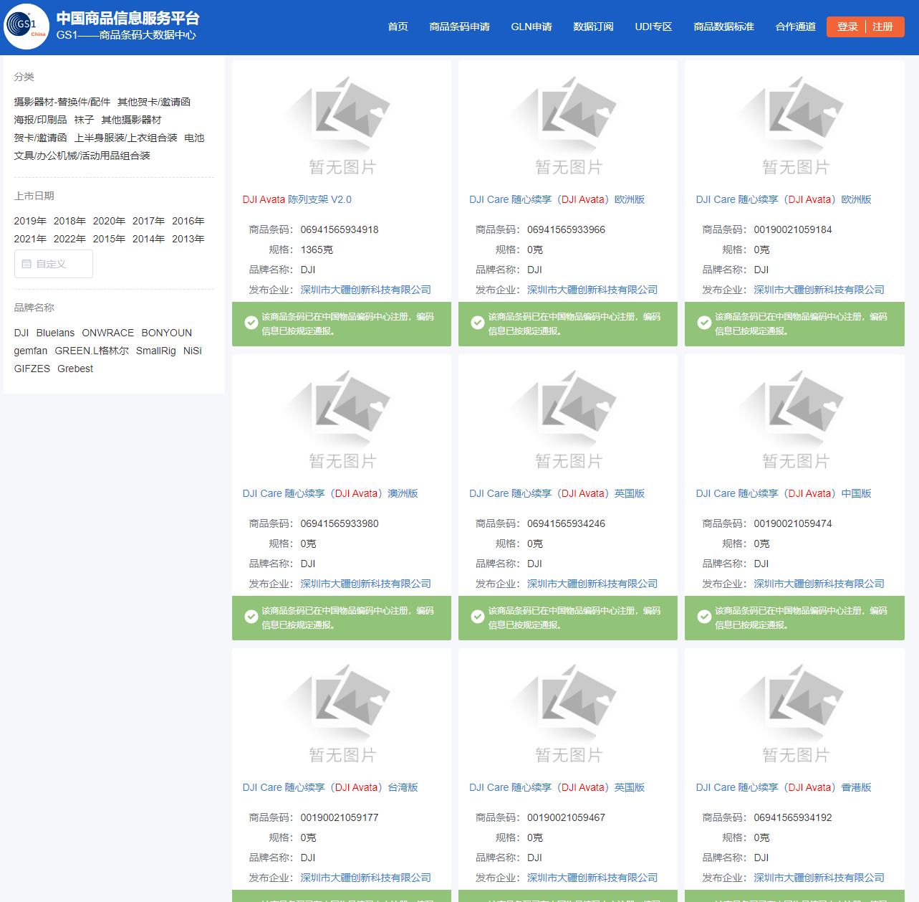Open 数据订阅 navigation item
Screen dimensions: 919x902
pyautogui.click(x=593, y=27)
